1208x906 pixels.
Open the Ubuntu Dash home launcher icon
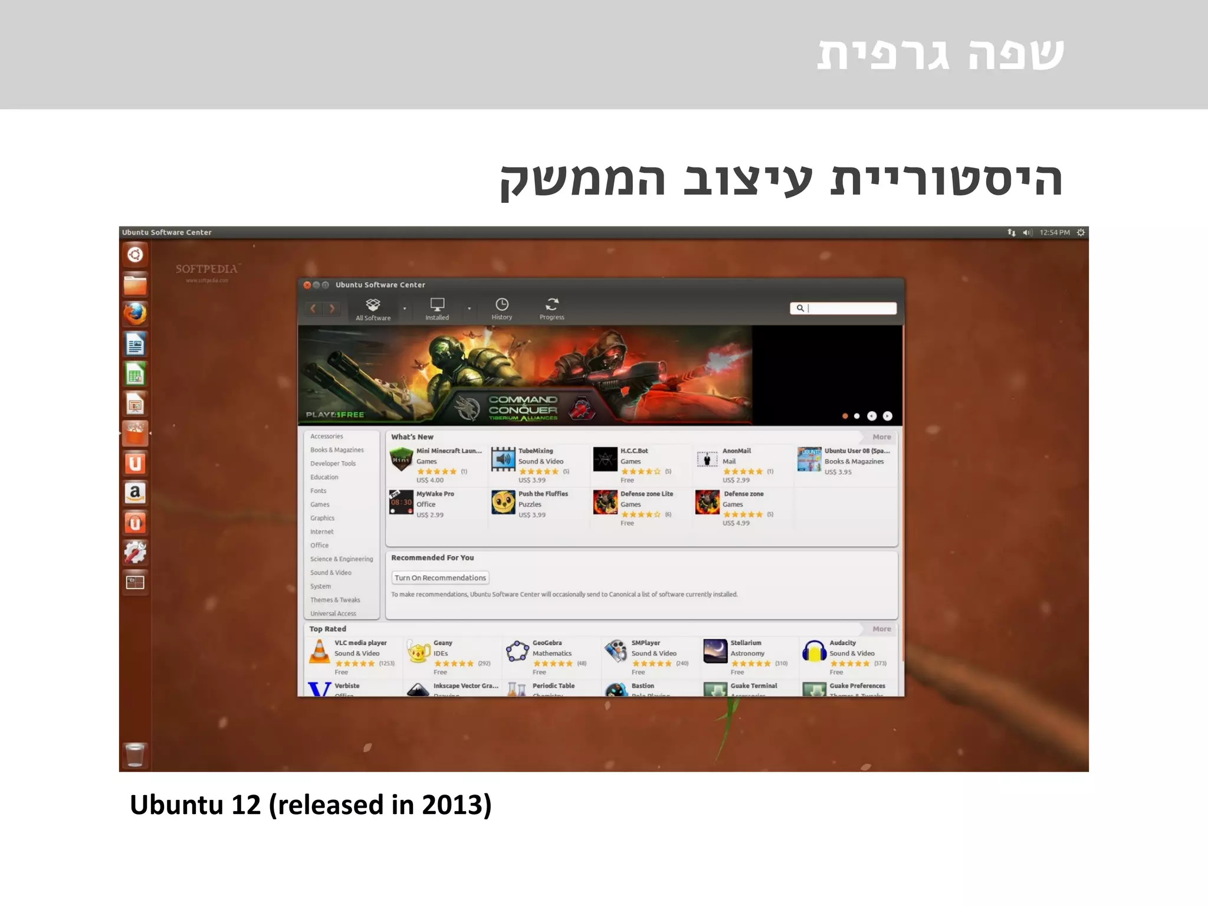tap(135, 255)
